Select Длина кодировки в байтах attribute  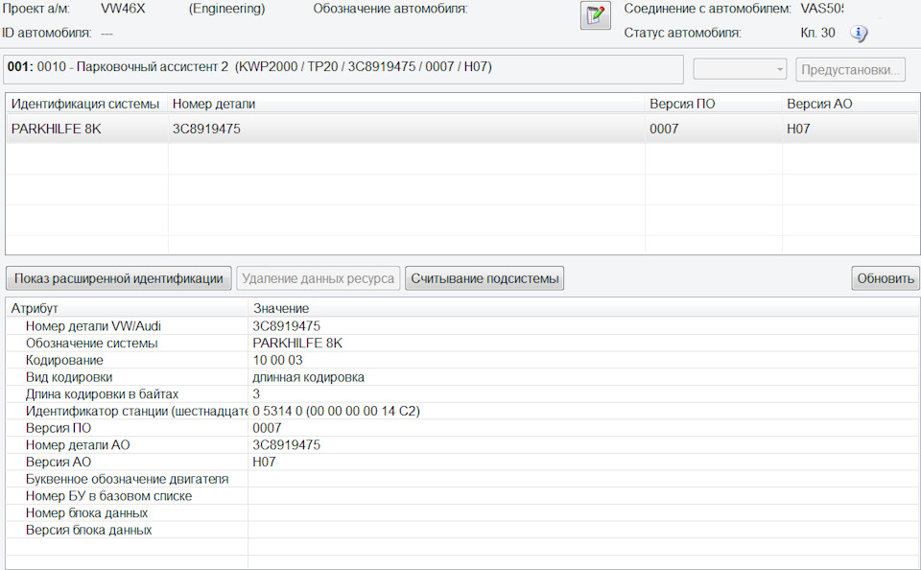(x=462, y=394)
